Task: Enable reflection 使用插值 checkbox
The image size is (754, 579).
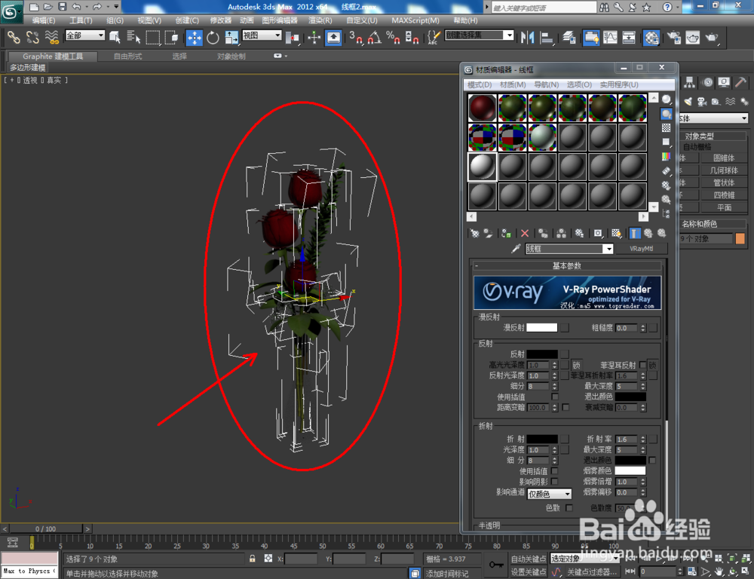Action: (555, 397)
